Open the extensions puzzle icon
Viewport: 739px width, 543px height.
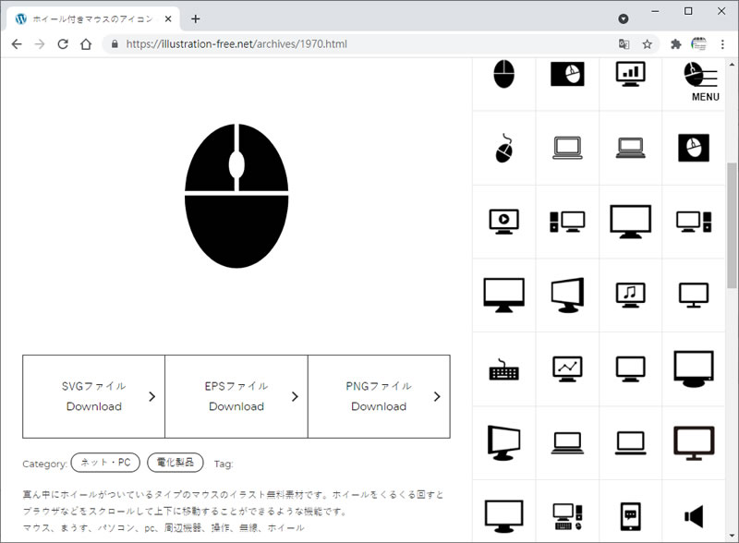coord(676,44)
